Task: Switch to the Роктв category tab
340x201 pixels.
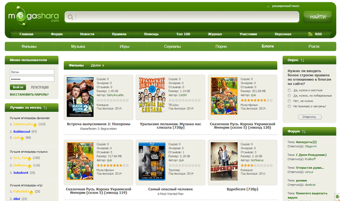Action: [314, 46]
